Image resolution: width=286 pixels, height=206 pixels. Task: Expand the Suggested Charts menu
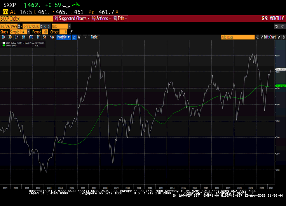pos(71,19)
